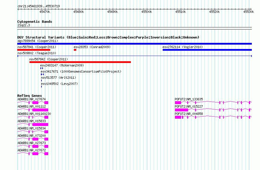
Task: Click the 45500k ruler position
Action: (147, 12)
